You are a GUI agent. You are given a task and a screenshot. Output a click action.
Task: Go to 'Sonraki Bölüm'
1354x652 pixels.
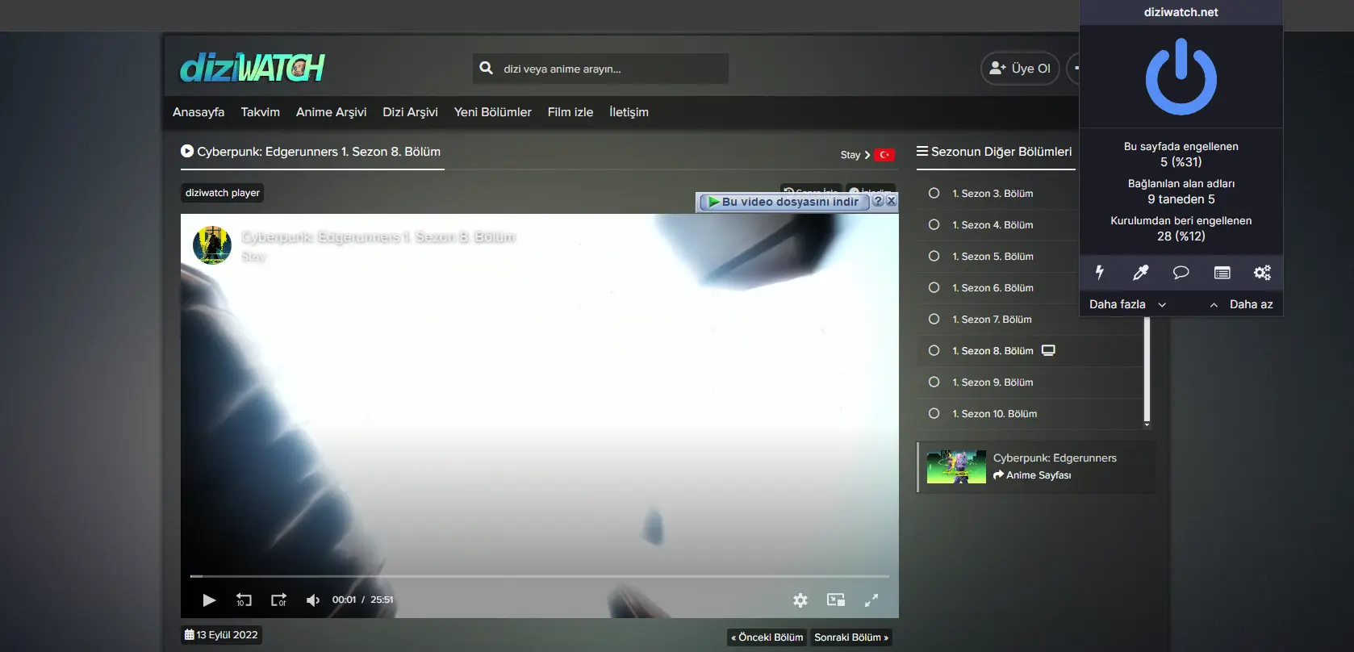(x=851, y=637)
